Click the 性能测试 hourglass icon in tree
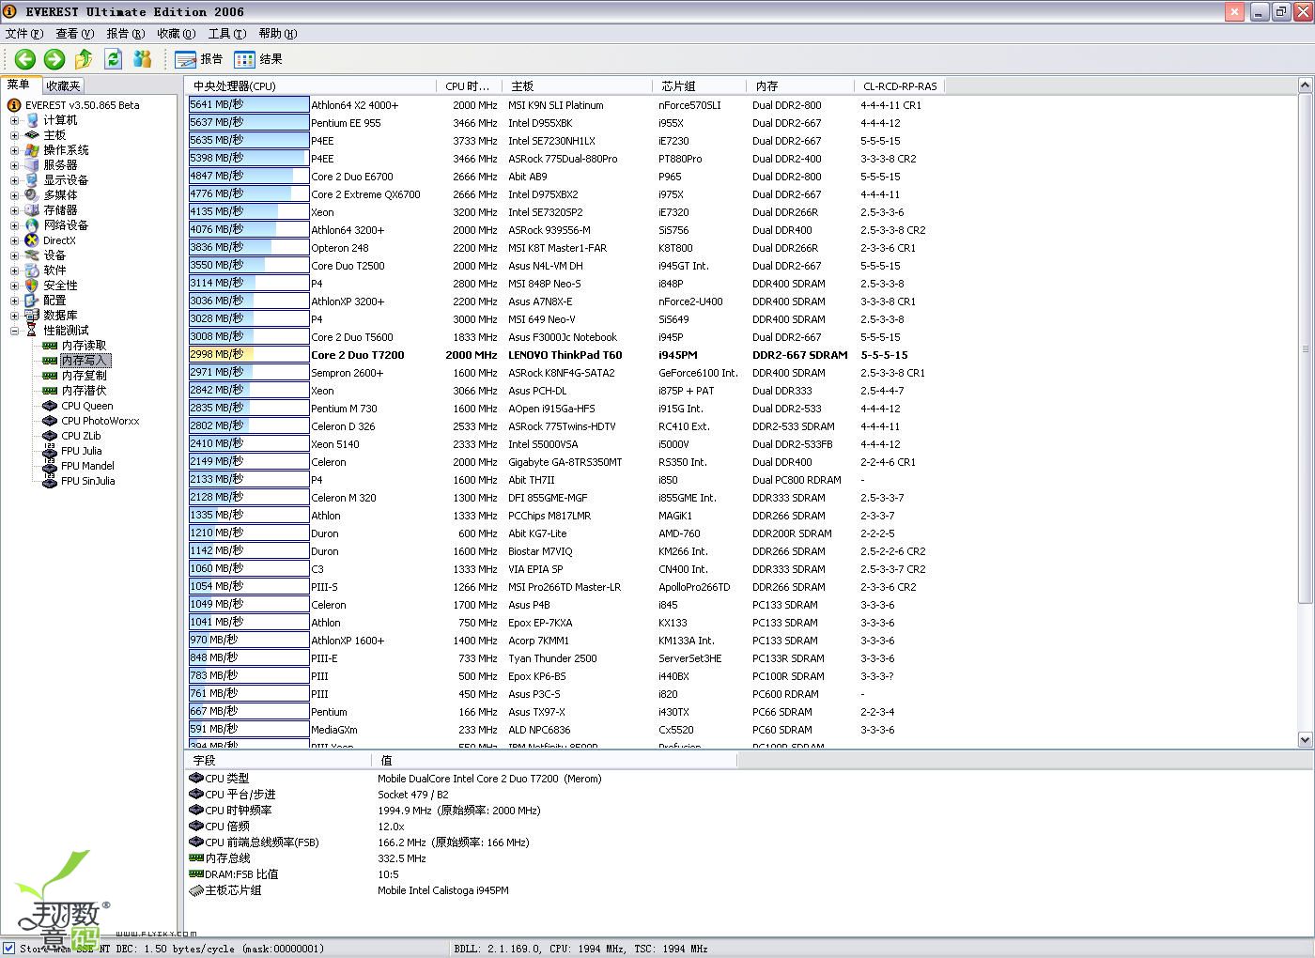Viewport: 1315px width, 958px height. (32, 331)
